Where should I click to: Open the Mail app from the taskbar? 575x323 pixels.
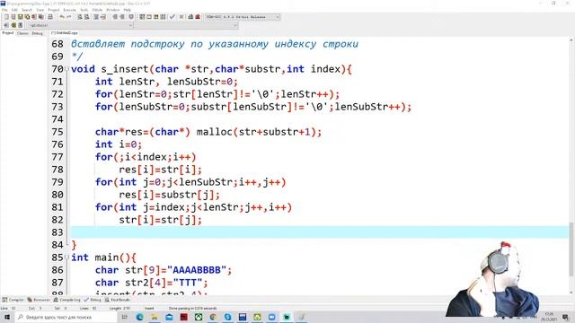pos(169,317)
